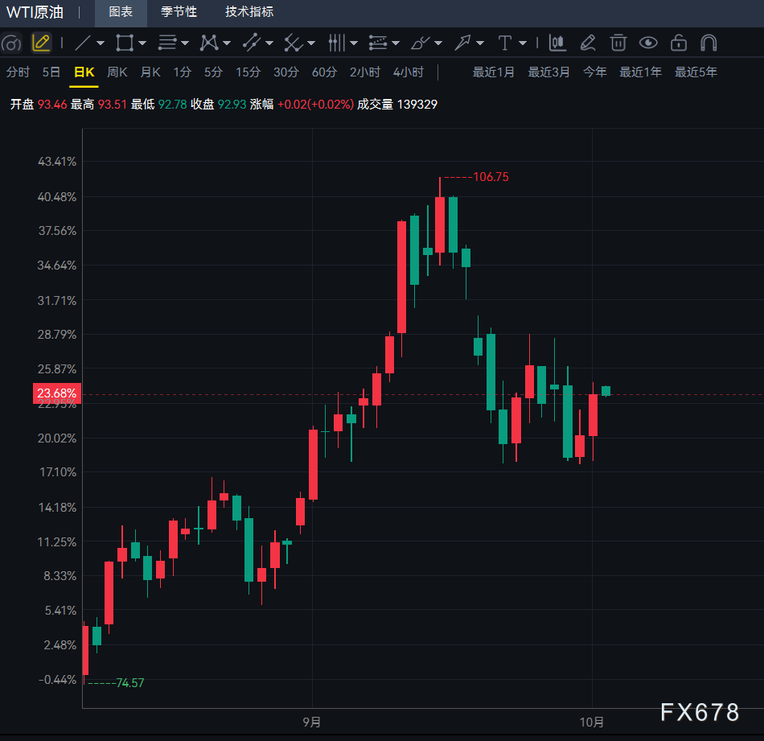Select the eraser pencil icon
The width and height of the screenshot is (764, 741).
coord(588,43)
